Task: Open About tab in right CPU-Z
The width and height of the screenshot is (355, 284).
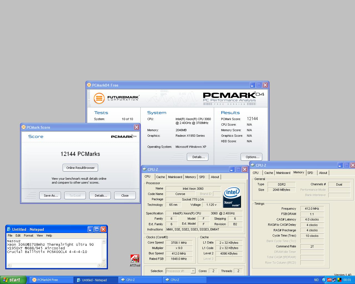Action: tap(323, 173)
